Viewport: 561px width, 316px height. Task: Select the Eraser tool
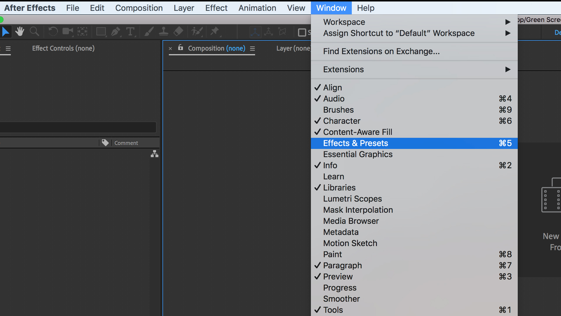pos(178,31)
